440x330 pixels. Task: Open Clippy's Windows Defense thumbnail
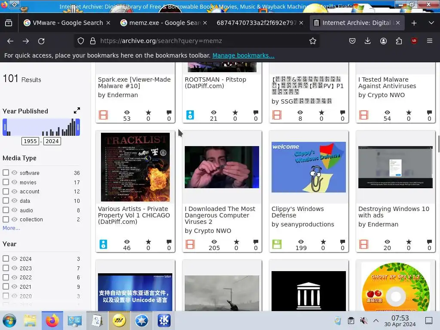(x=309, y=167)
